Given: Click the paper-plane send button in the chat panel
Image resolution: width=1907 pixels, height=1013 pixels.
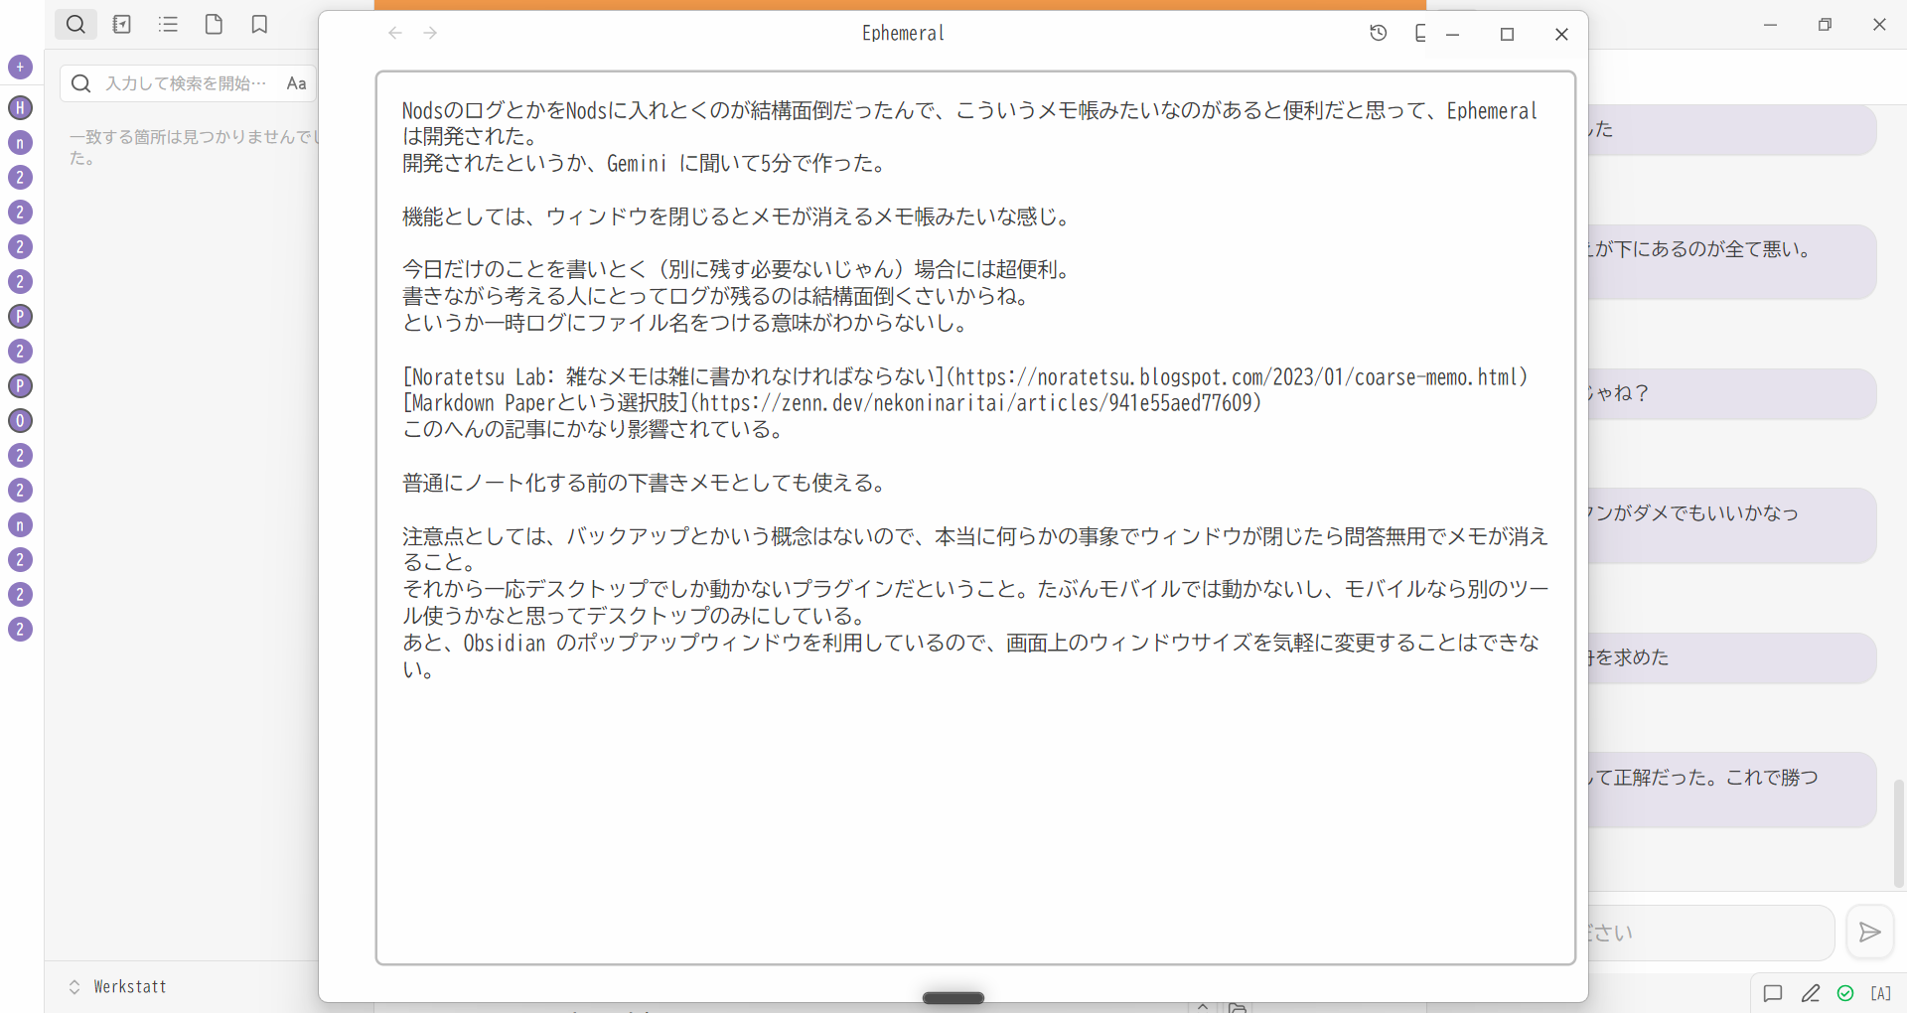Looking at the screenshot, I should point(1869,932).
